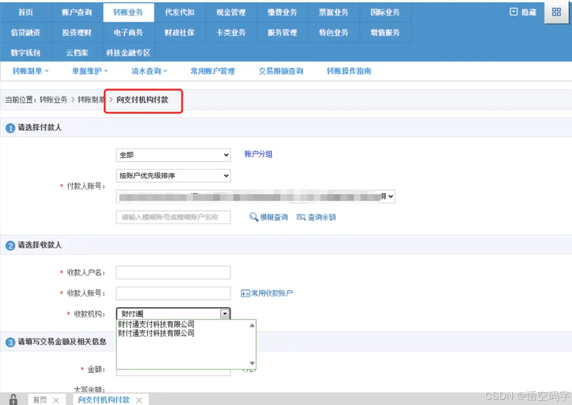The image size is (572, 405).
Task: Switch to the 首页 bottom tab
Action: 40,400
